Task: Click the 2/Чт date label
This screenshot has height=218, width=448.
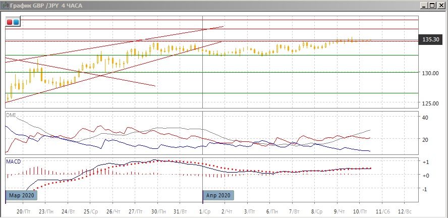Action: click(x=227, y=211)
